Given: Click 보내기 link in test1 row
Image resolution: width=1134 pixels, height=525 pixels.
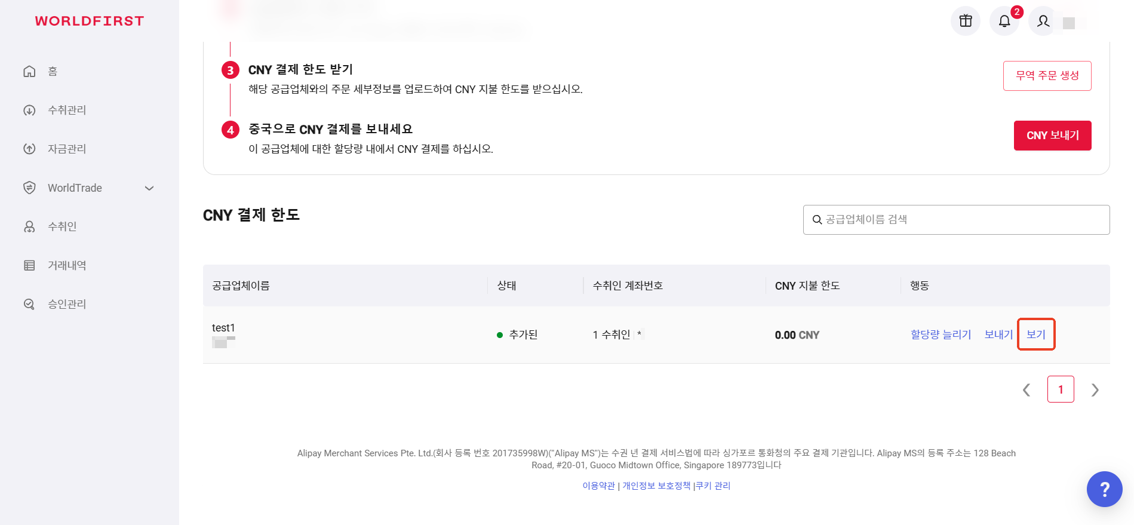Looking at the screenshot, I should [x=998, y=334].
